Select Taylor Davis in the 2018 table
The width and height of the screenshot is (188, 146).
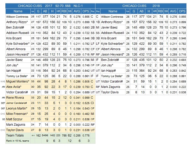click(110, 92)
